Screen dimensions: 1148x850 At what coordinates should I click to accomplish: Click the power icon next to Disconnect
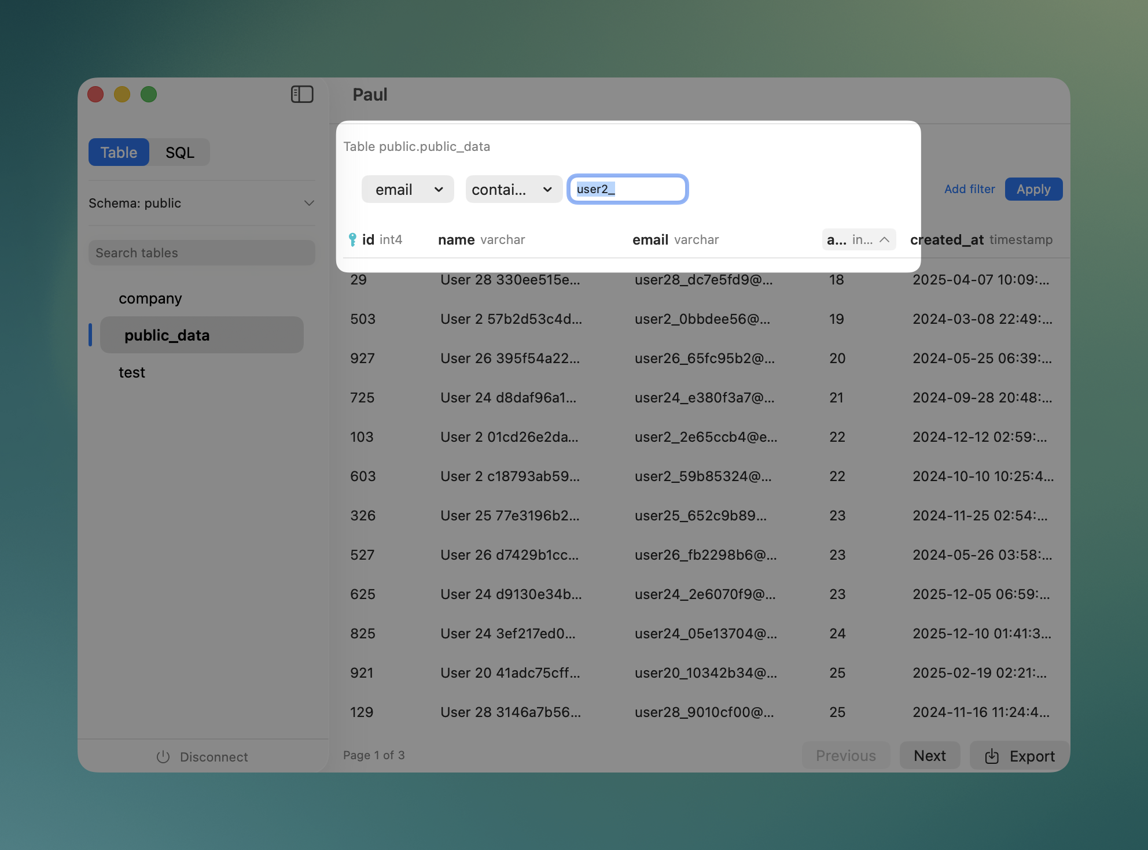(x=163, y=756)
